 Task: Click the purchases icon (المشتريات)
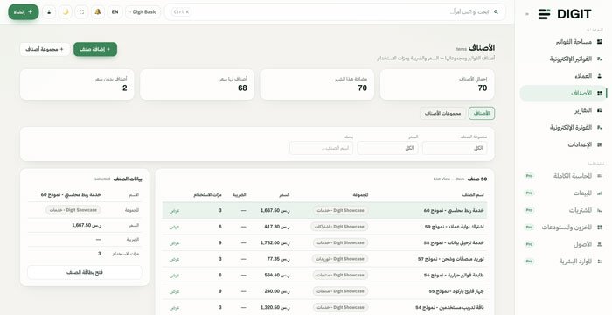(x=600, y=210)
